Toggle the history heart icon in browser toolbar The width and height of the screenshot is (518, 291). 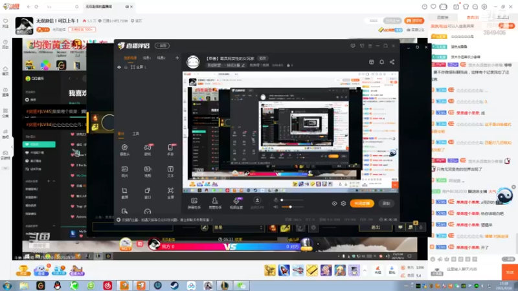[433, 6]
